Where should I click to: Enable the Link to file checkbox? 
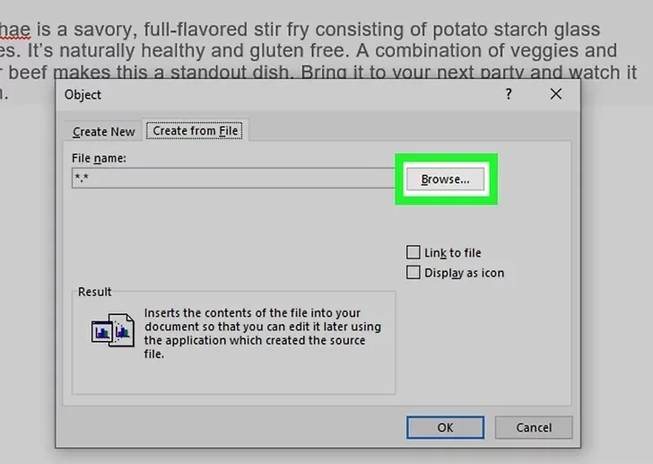click(414, 252)
